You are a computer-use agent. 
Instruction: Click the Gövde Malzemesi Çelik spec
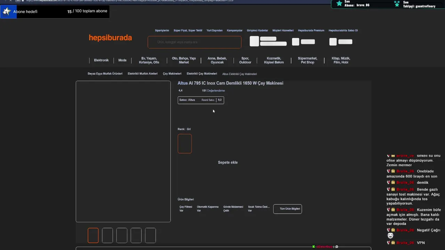(233, 209)
